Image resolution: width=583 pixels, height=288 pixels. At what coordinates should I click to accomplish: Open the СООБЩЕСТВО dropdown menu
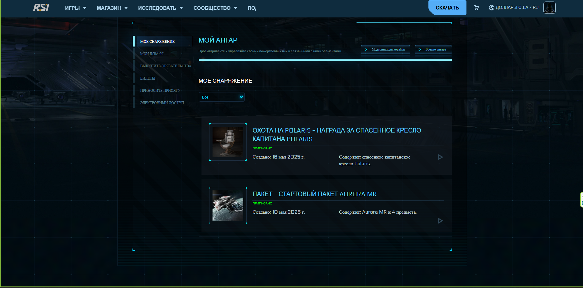point(215,8)
